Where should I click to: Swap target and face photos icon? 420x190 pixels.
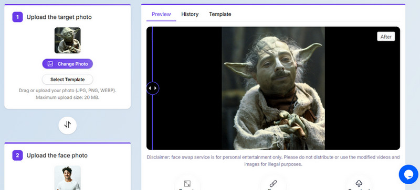[68, 125]
